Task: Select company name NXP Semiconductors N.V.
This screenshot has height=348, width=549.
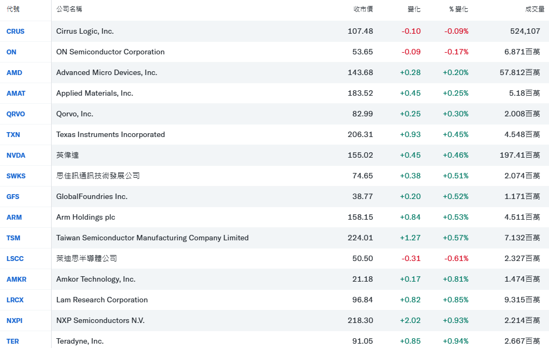Action: pyautogui.click(x=100, y=320)
